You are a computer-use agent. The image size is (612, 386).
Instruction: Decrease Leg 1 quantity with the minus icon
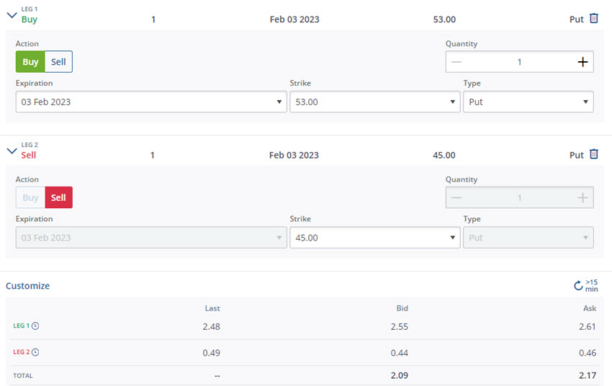point(456,62)
